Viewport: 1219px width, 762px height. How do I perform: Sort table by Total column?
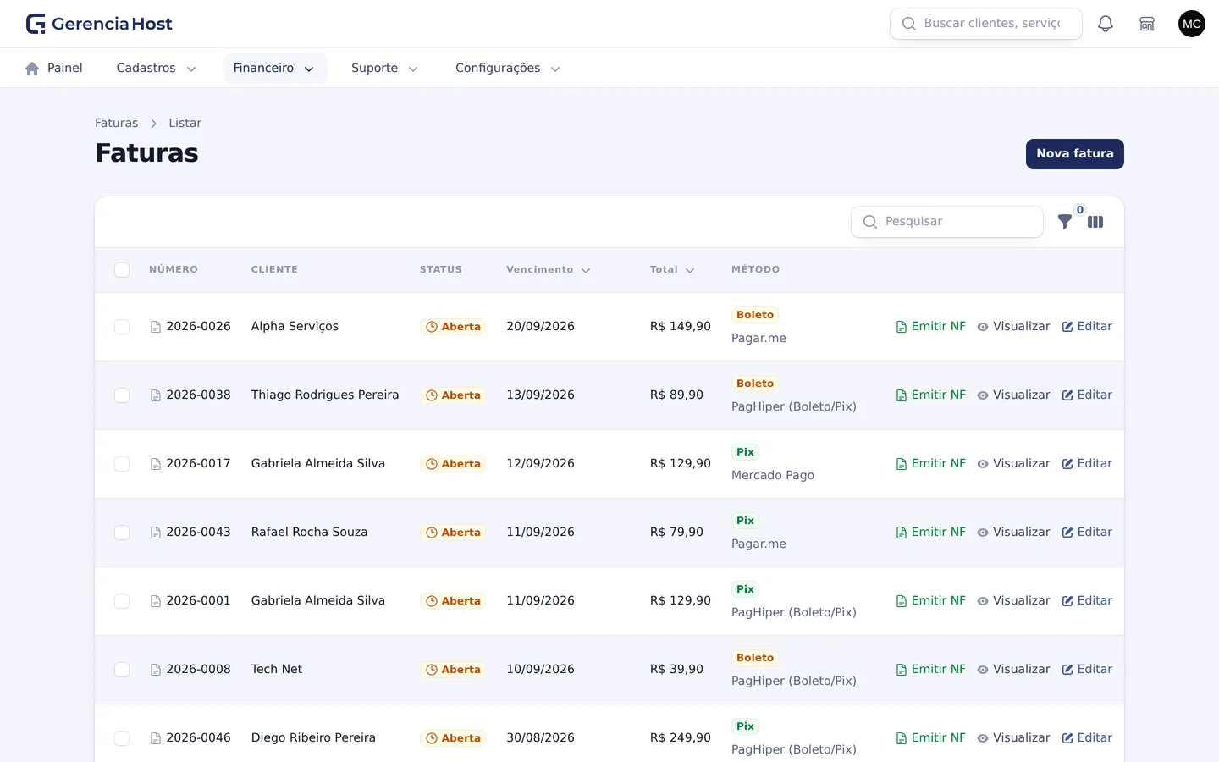(672, 270)
